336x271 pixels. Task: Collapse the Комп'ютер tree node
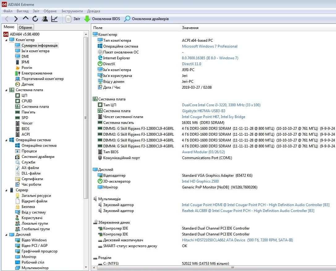pyautogui.click(x=6, y=40)
